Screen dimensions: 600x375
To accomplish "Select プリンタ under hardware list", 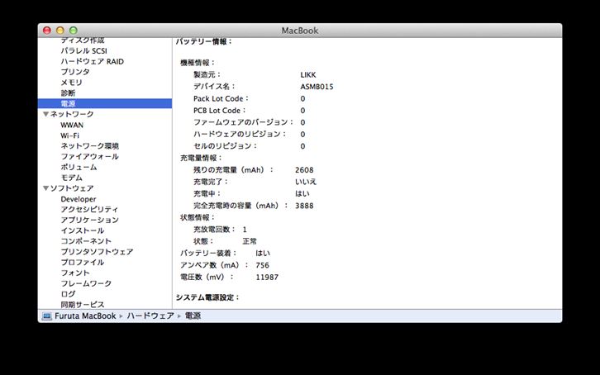I will pos(75,72).
